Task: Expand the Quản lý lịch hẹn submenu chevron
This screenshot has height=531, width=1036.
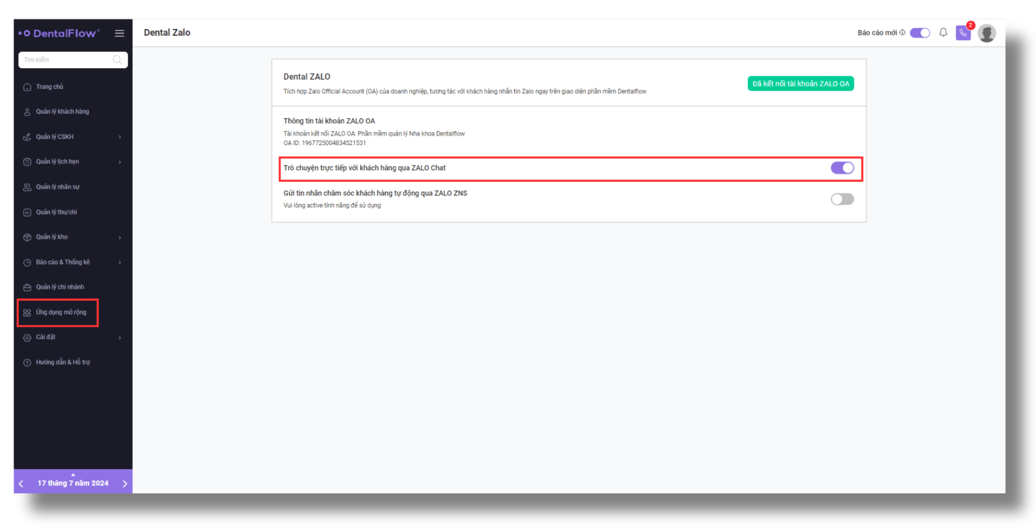Action: pos(119,162)
